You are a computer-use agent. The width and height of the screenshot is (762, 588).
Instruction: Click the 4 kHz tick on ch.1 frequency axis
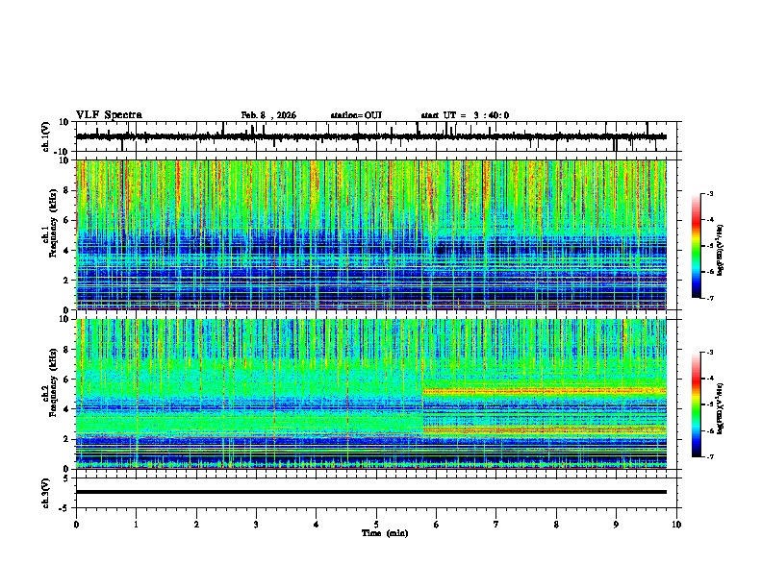(x=67, y=251)
